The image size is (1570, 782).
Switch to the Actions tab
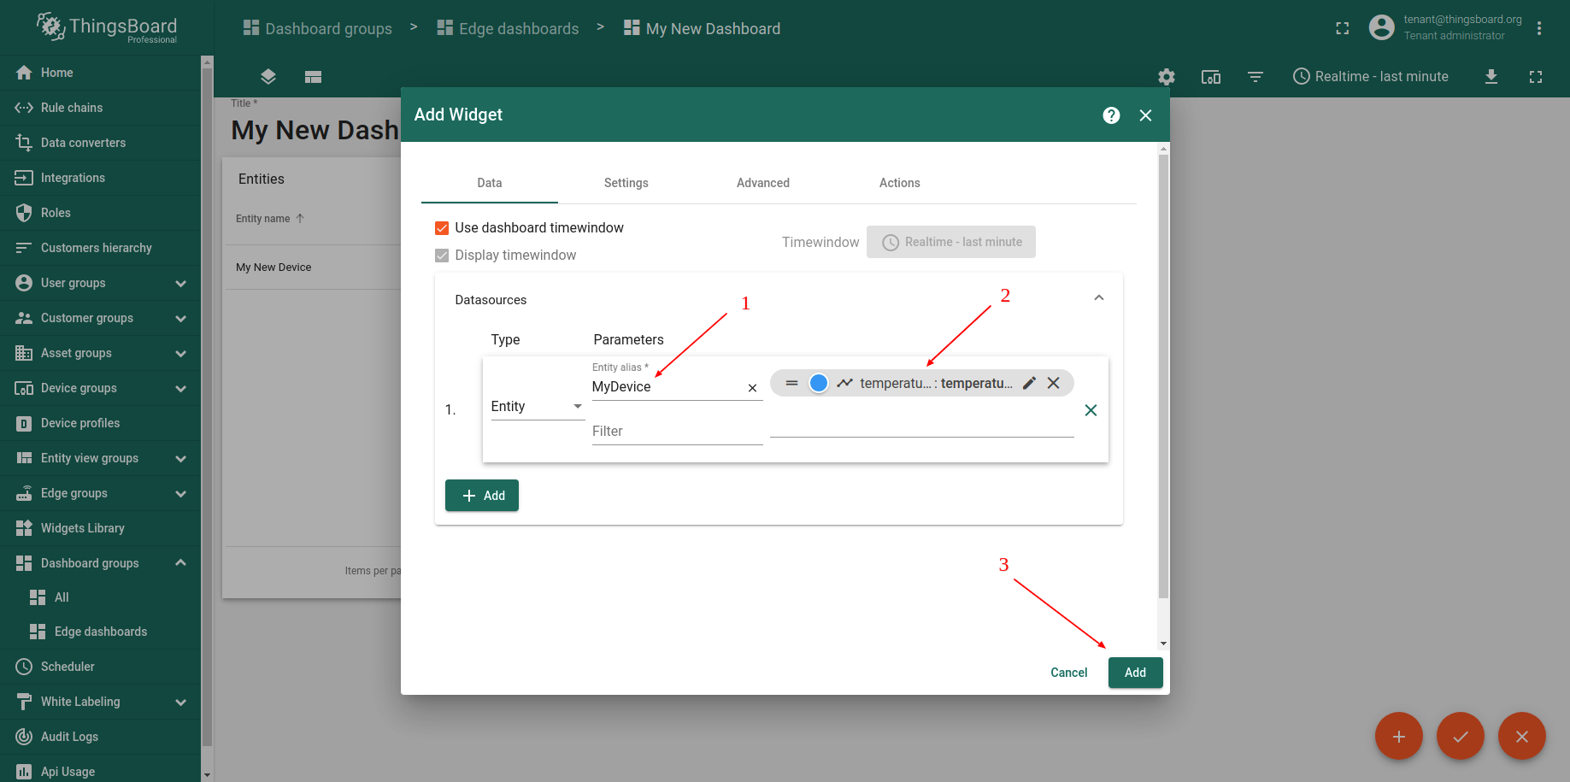(900, 183)
